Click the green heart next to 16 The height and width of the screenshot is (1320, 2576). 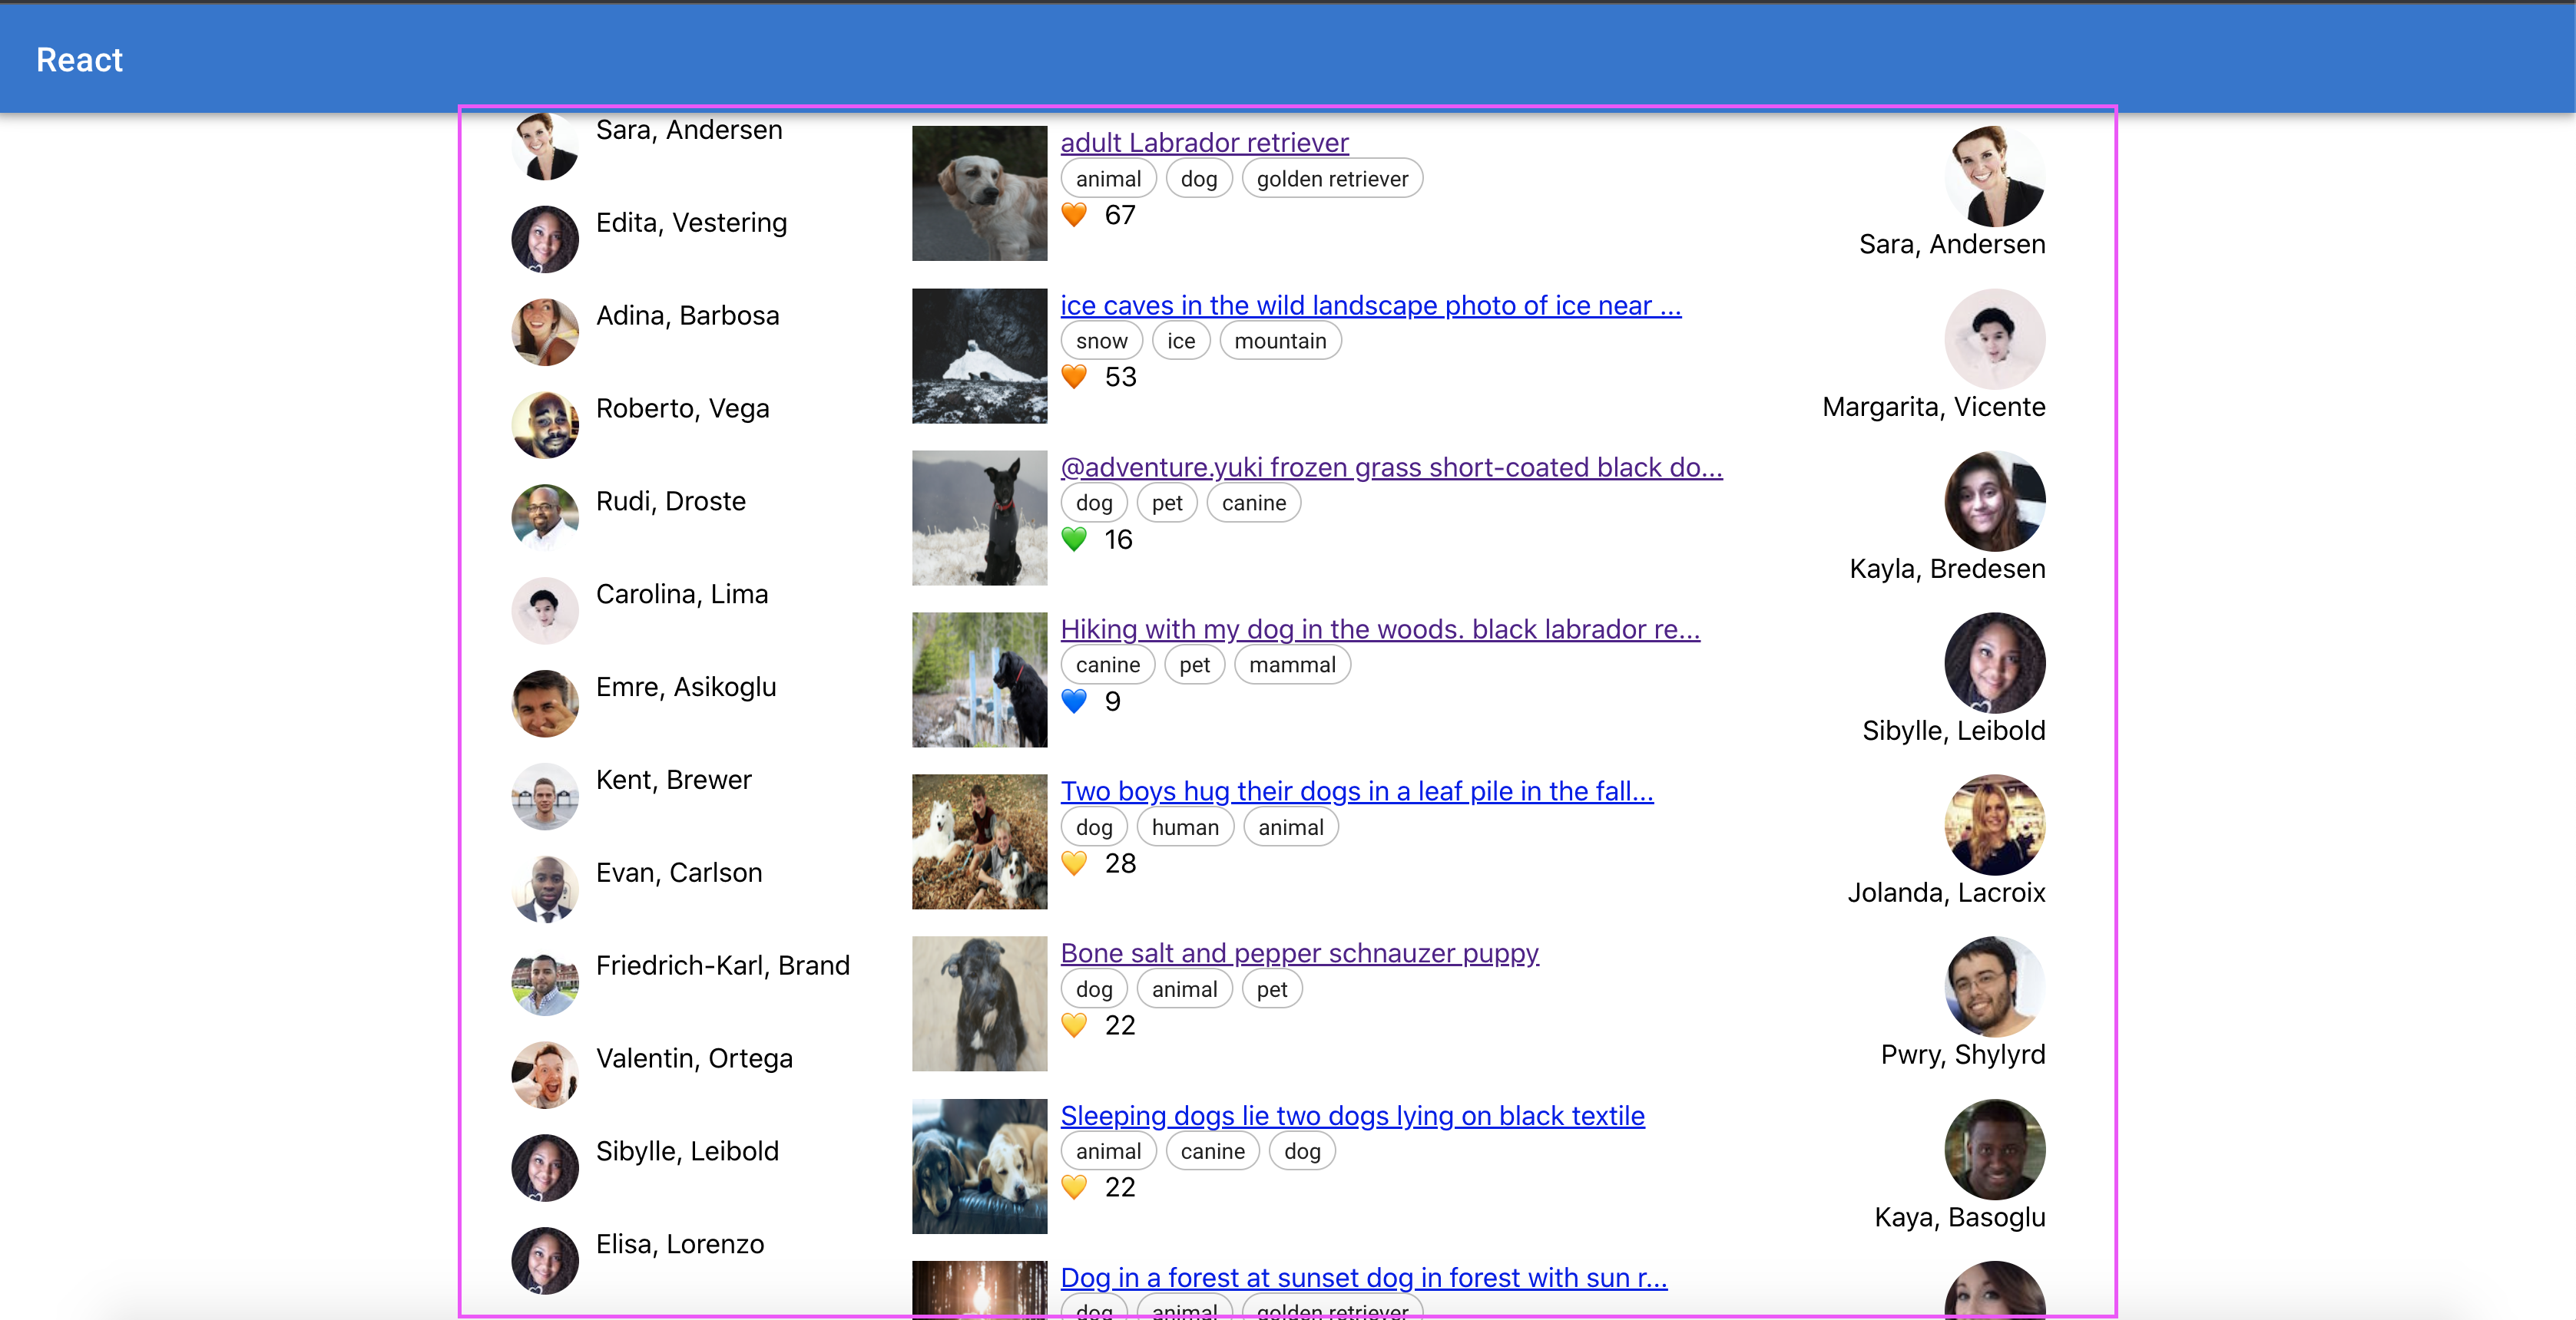(x=1074, y=540)
